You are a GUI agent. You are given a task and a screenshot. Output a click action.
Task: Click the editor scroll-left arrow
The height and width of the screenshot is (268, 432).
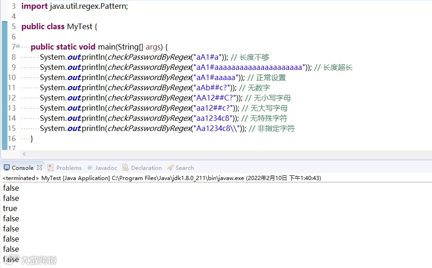pos(24,154)
